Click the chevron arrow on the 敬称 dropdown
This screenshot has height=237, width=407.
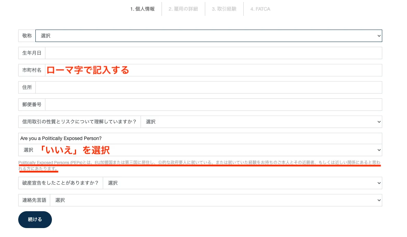tap(378, 35)
